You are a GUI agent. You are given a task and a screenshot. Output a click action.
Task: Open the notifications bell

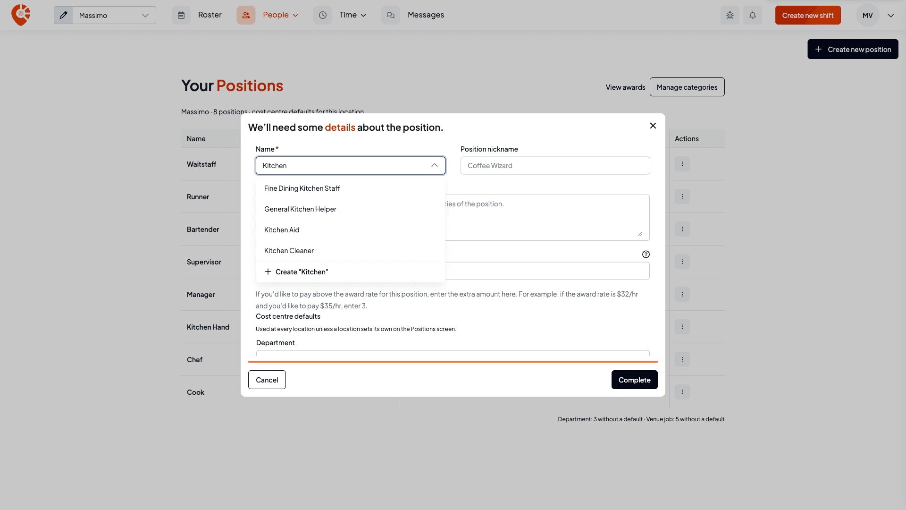click(x=753, y=15)
